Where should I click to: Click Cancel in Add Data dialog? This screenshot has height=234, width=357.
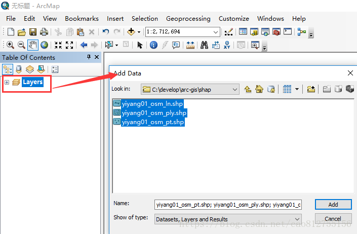[x=333, y=219]
